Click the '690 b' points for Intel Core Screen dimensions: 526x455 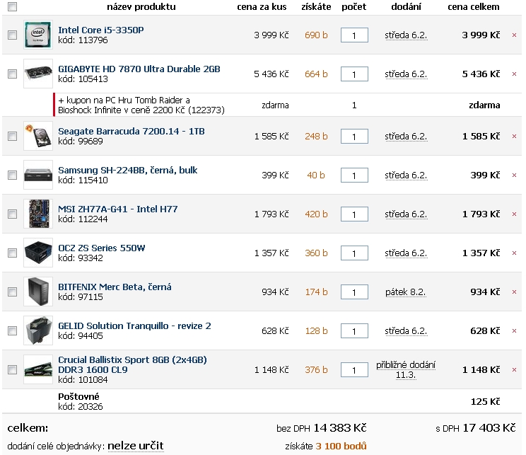tap(316, 35)
